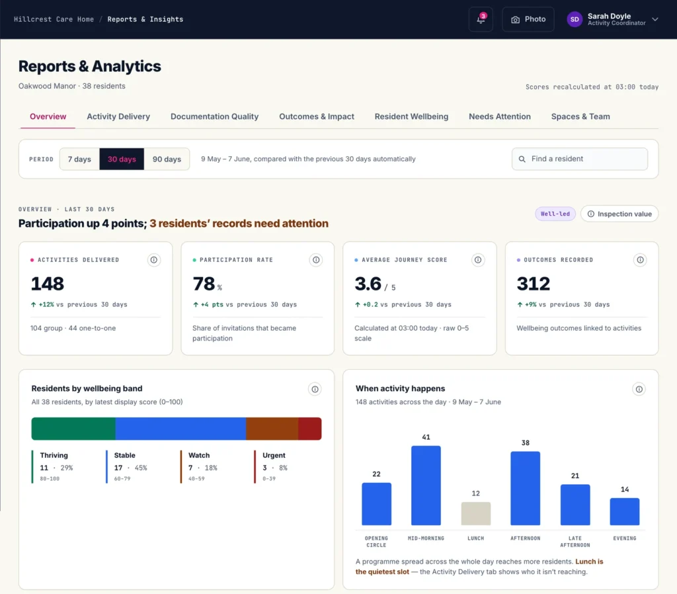
Task: Show info for Activities Delivered card
Action: pyautogui.click(x=153, y=260)
